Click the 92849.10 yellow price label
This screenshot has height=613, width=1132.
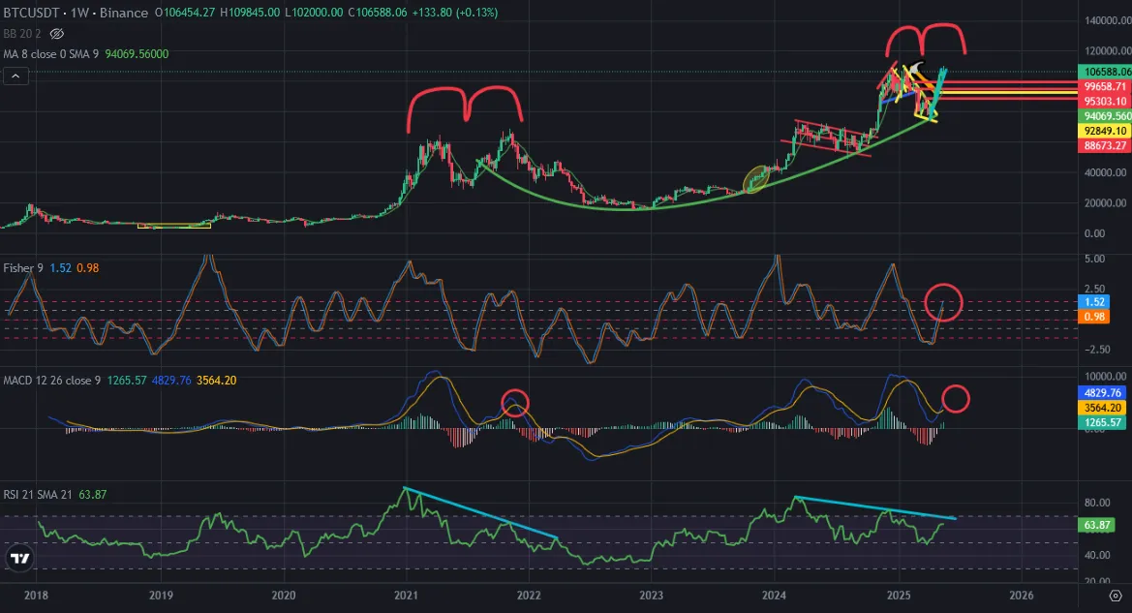pyautogui.click(x=1105, y=131)
